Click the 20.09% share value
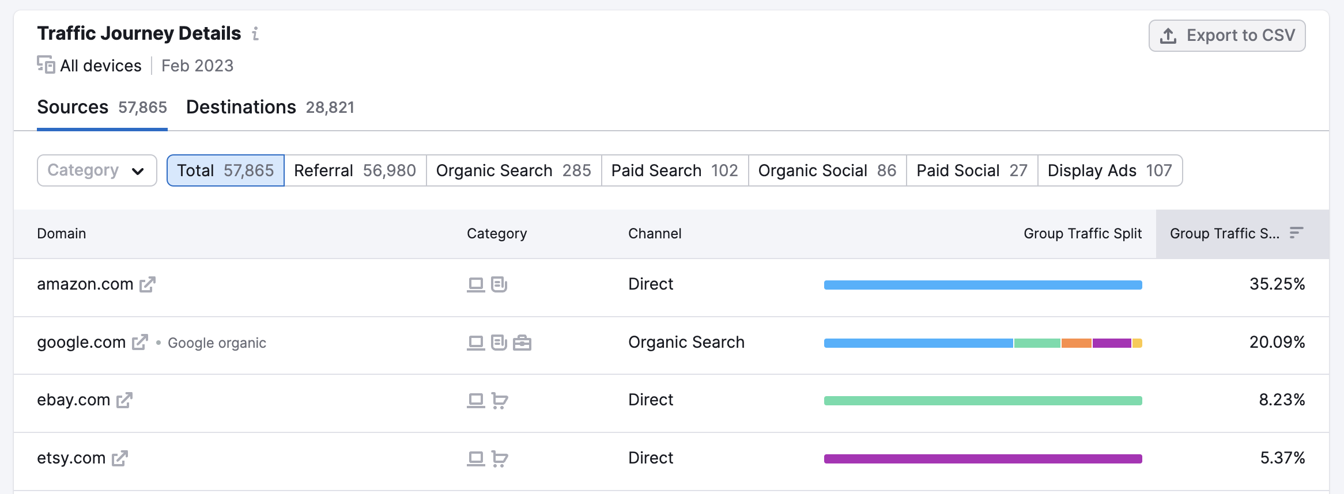The width and height of the screenshot is (1344, 494). [x=1277, y=343]
